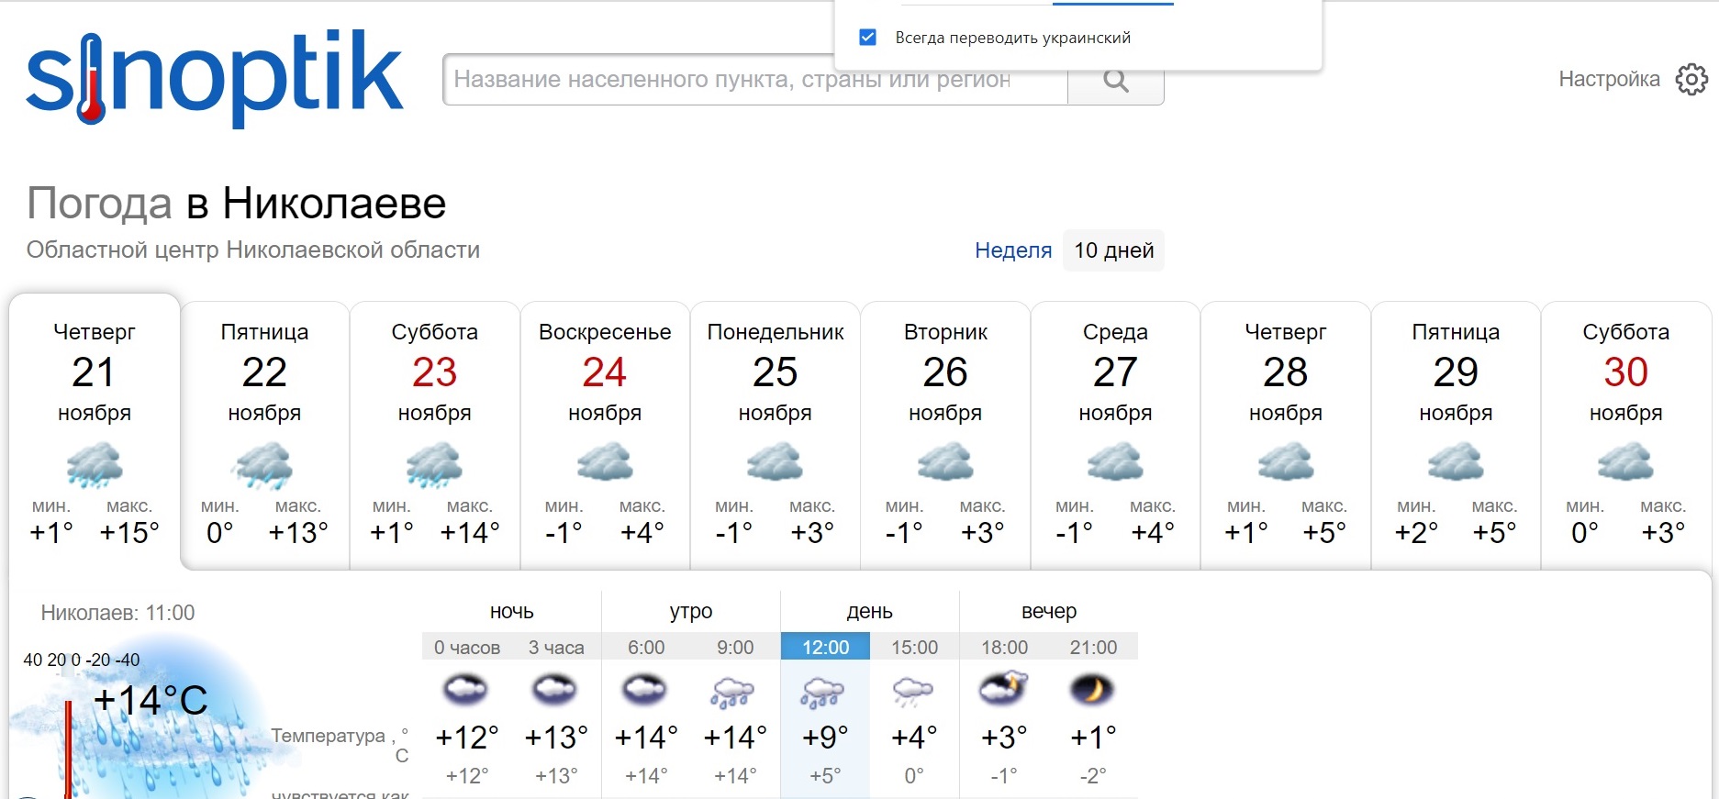
Task: Click the 21:00 moon icon
Action: 1092,690
